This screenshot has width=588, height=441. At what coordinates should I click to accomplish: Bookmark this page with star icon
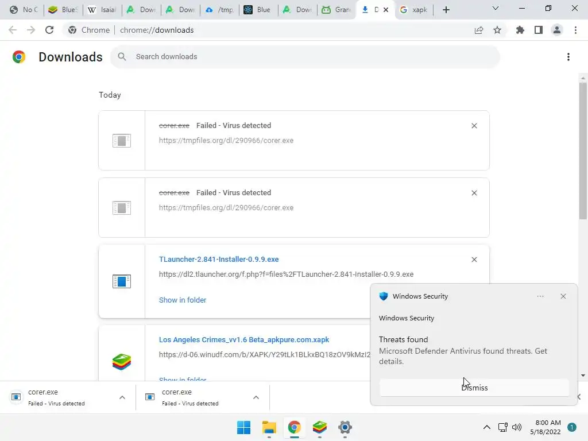click(497, 30)
